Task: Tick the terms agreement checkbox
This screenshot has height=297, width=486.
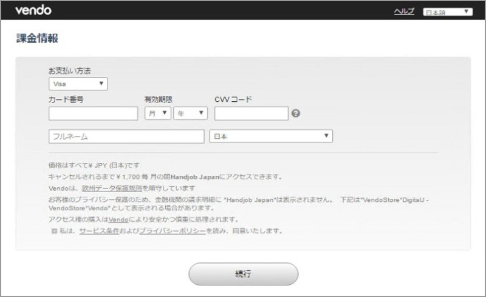Action: (x=54, y=232)
